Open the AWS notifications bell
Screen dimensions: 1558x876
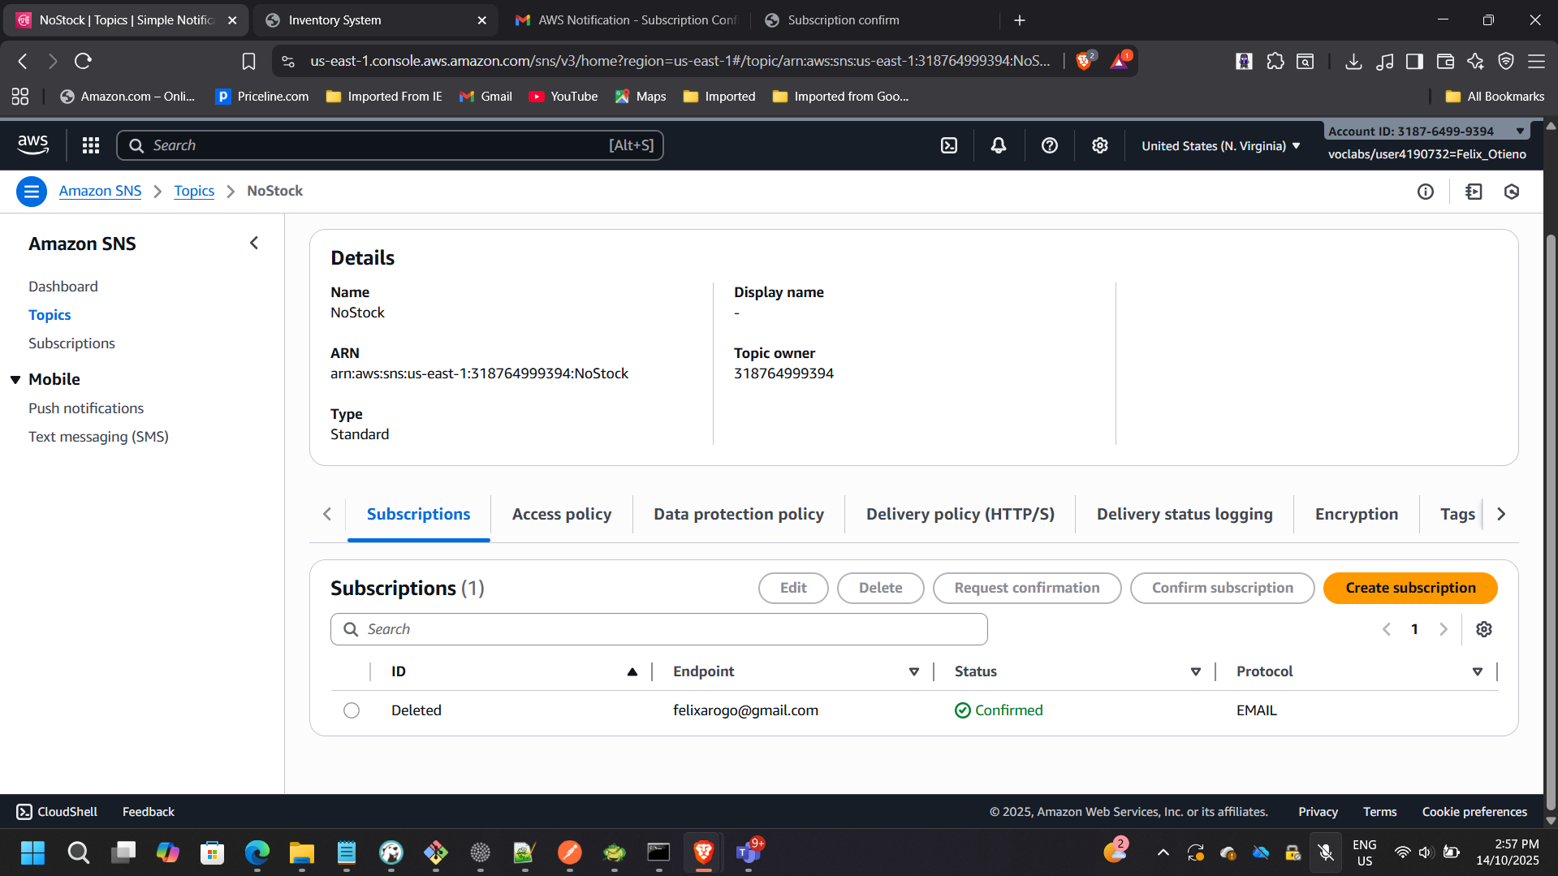point(998,145)
